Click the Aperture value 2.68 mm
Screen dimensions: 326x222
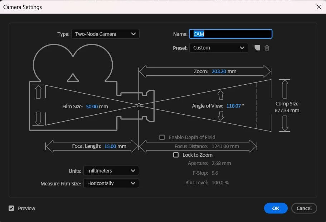click(x=221, y=163)
